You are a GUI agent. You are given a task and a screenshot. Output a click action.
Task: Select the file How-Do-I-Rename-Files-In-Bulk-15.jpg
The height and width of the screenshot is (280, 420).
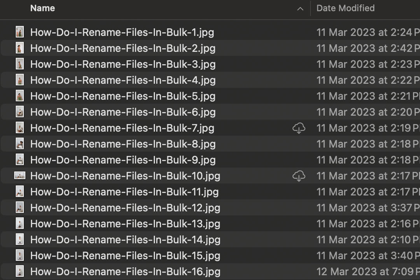(x=156, y=255)
